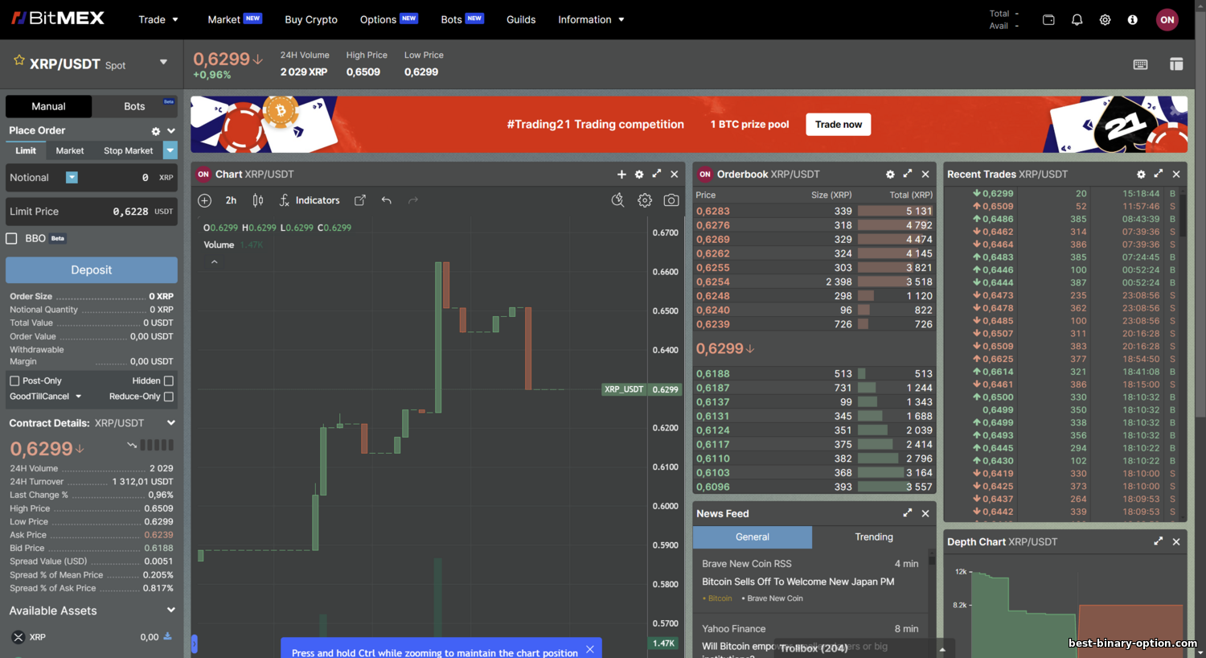Image resolution: width=1206 pixels, height=658 pixels.
Task: Open the Notional unit dropdown
Action: pos(72,178)
